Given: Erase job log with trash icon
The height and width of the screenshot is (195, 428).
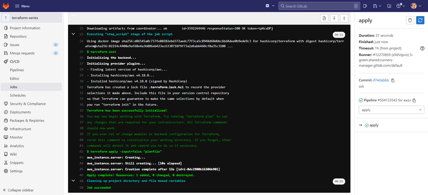Looking at the screenshot, I should click(x=410, y=20).
